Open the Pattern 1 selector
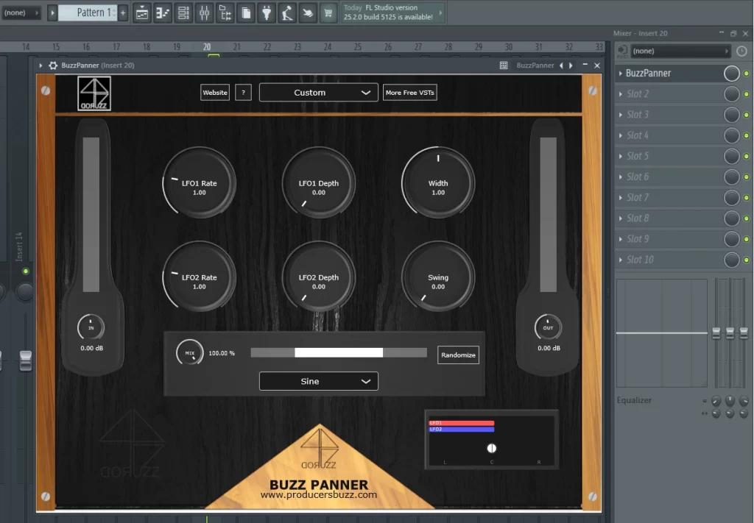Image resolution: width=754 pixels, height=523 pixels. pyautogui.click(x=88, y=13)
